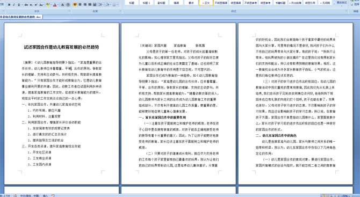
Task: Apply underline formatting
Action: [19, 5]
